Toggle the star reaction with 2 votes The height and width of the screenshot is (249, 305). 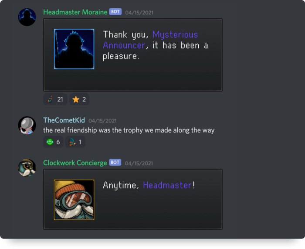tap(79, 99)
